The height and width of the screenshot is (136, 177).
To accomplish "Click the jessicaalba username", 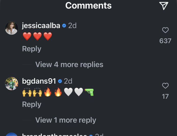I will tap(41, 26).
